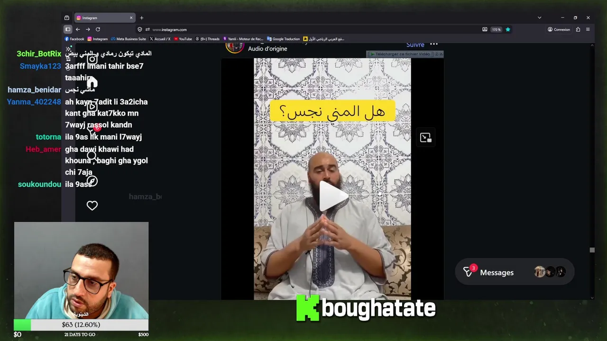Click the message contact avatars
Viewport: 607px width, 341px height.
click(x=550, y=272)
